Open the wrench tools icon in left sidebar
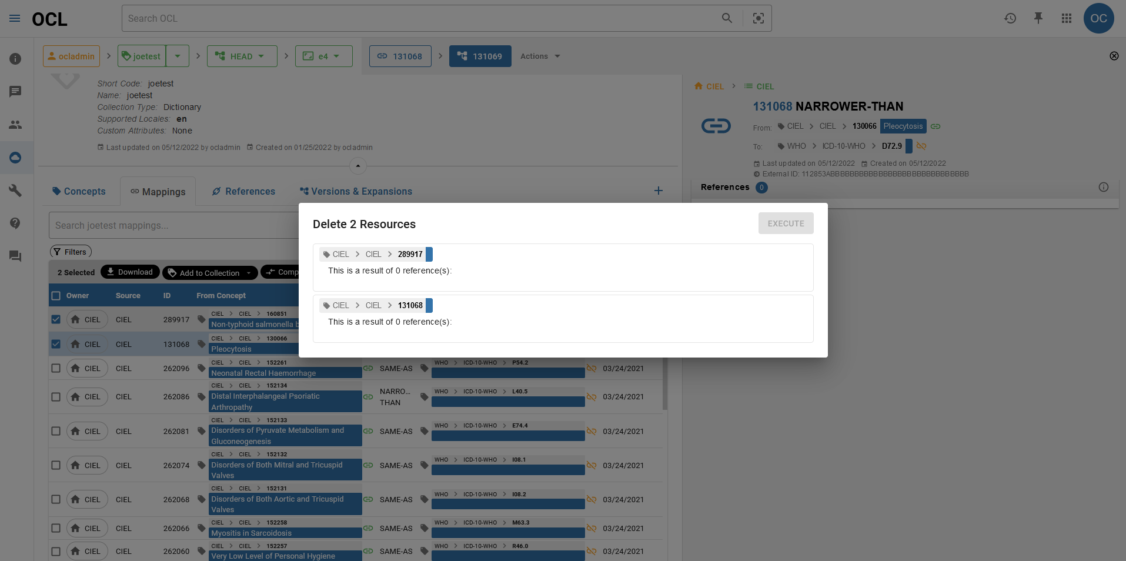 (15, 190)
